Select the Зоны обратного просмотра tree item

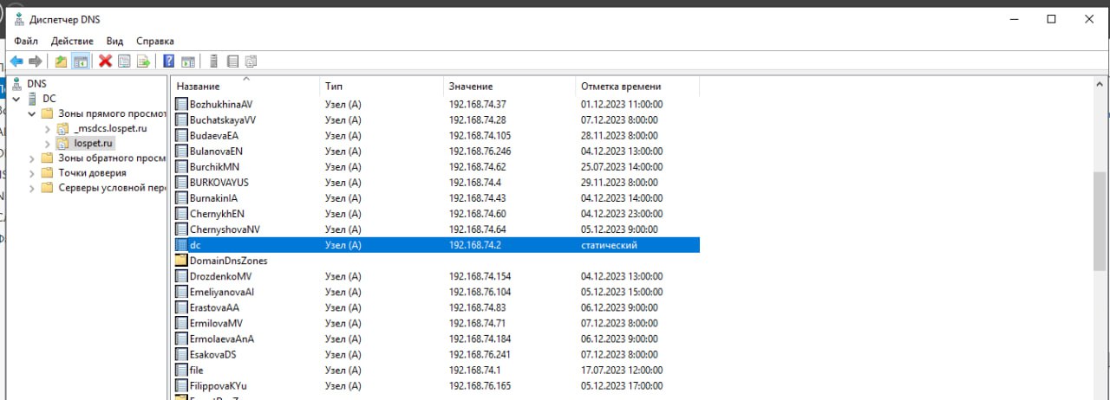pos(112,158)
